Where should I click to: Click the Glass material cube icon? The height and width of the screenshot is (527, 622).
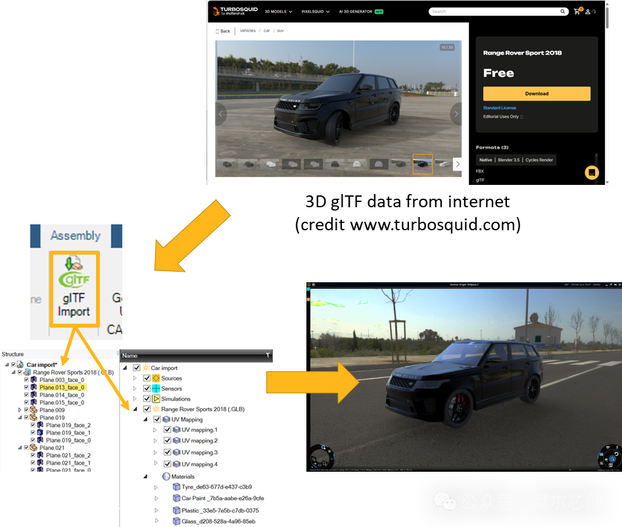click(176, 521)
